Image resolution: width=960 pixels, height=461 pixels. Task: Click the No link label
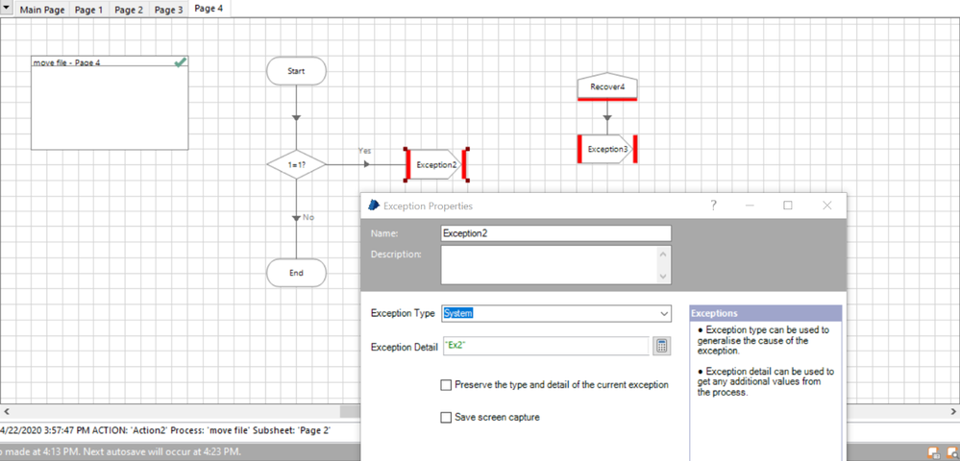point(308,217)
